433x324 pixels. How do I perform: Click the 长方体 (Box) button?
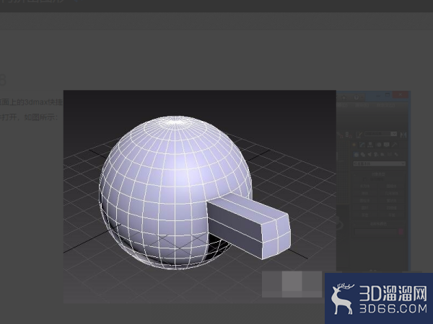pyautogui.click(x=364, y=186)
